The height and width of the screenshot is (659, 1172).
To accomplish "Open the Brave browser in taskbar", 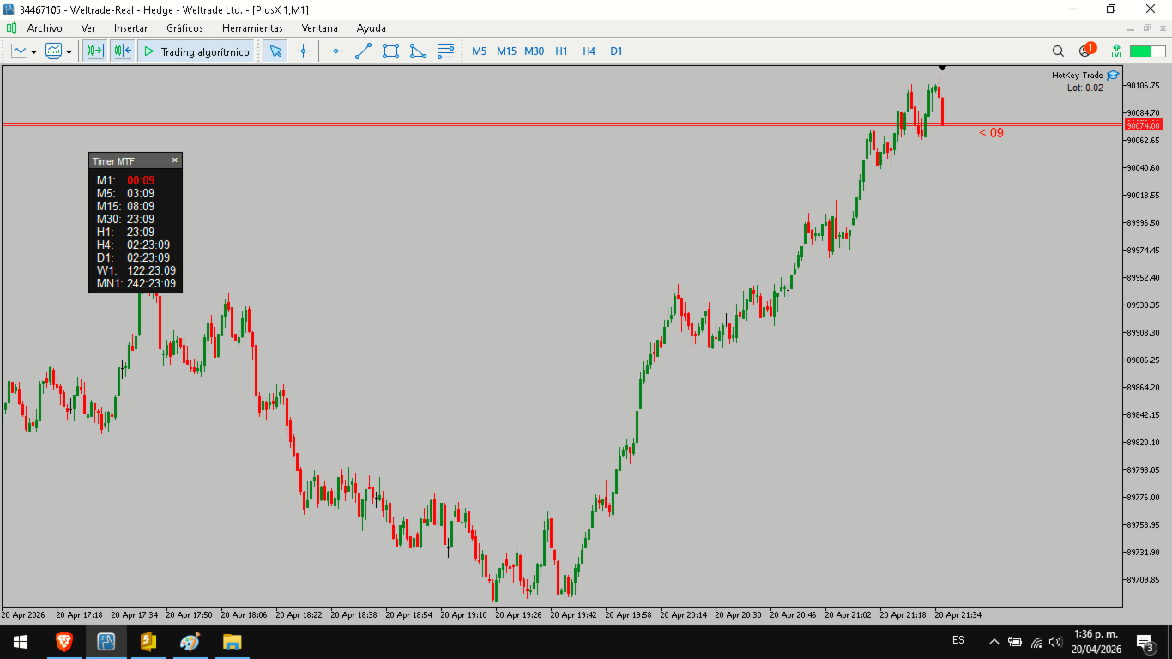I will point(64,641).
